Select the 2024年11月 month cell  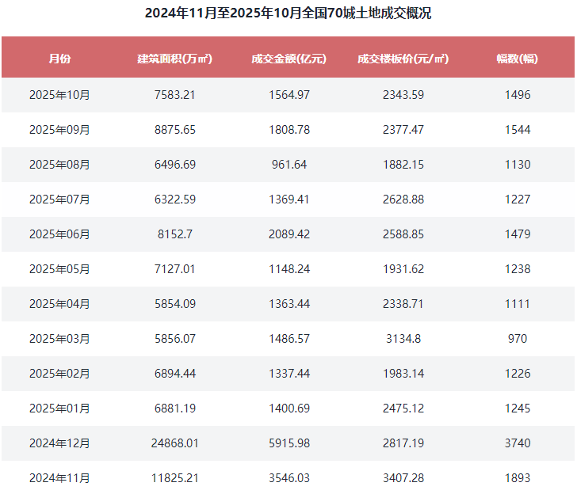coord(59,478)
